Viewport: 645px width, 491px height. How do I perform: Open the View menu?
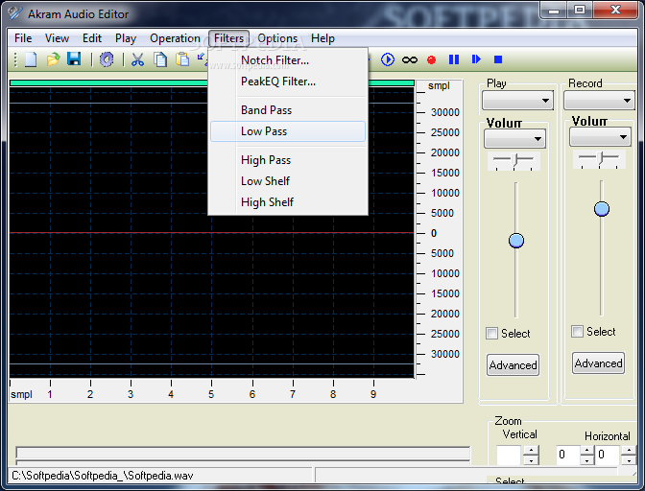pos(57,38)
